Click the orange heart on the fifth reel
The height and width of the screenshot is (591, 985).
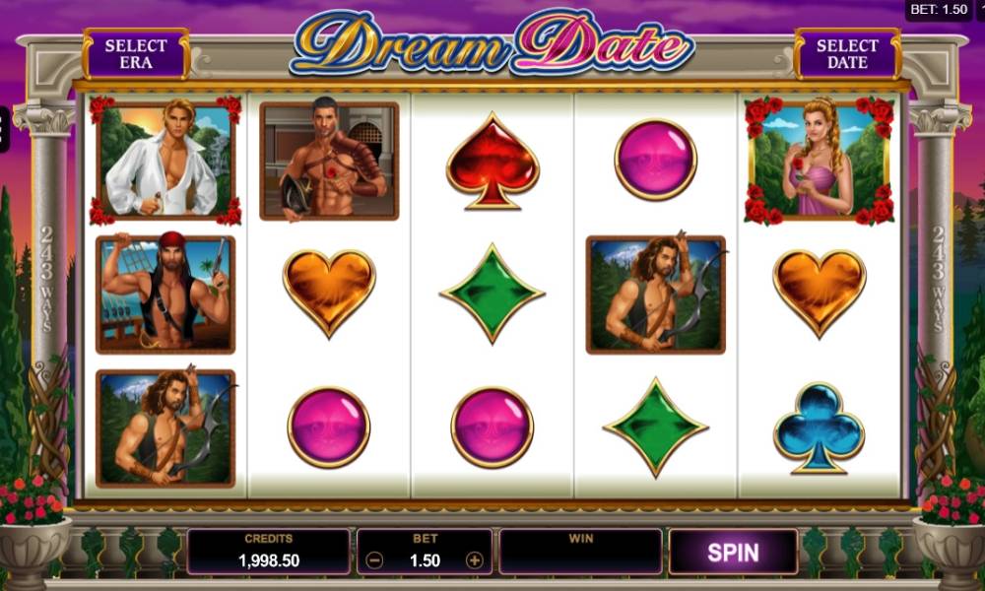[820, 294]
